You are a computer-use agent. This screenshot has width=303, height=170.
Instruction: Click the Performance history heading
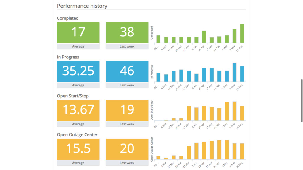82,6
